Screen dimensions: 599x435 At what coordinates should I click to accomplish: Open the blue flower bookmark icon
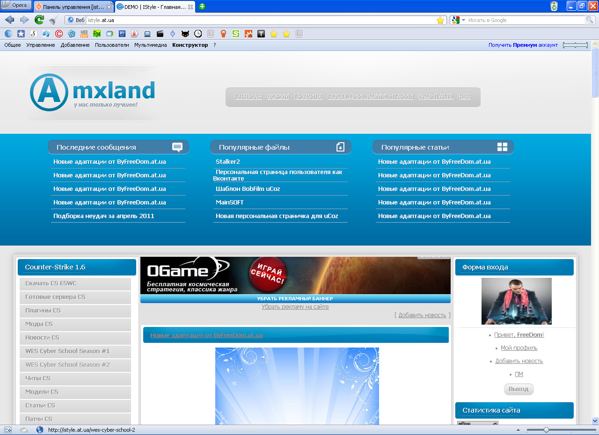click(x=72, y=34)
